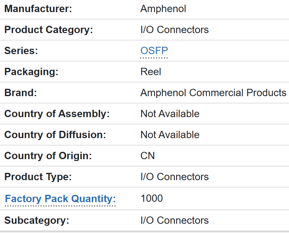Click the Country of Assembly label
Viewport: 289px width, 233px height.
click(x=57, y=114)
